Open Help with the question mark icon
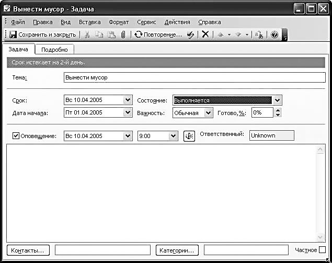The image size is (332, 263). [x=274, y=35]
